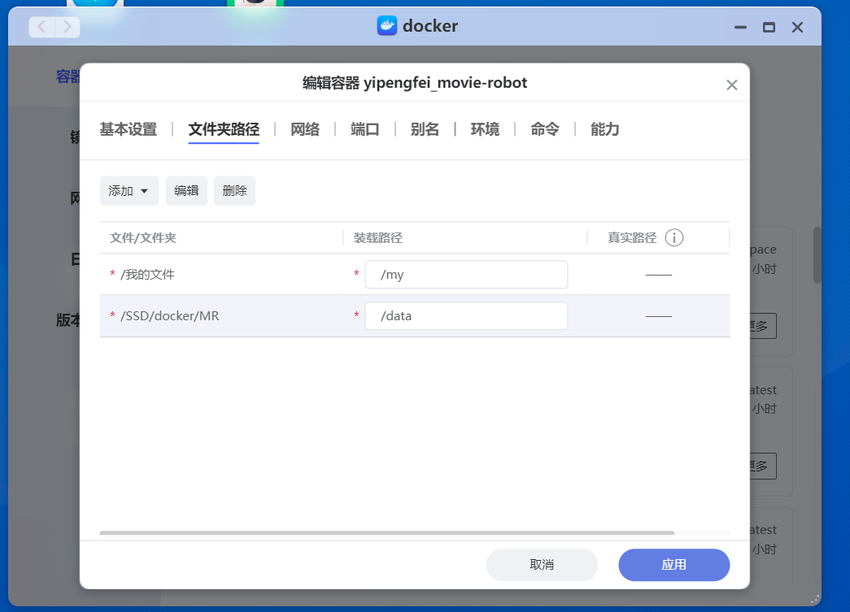Click the vertical scrollbar of docker window

point(817,255)
